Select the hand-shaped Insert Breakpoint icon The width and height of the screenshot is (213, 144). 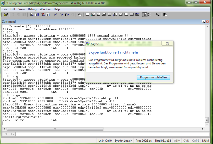80,15
